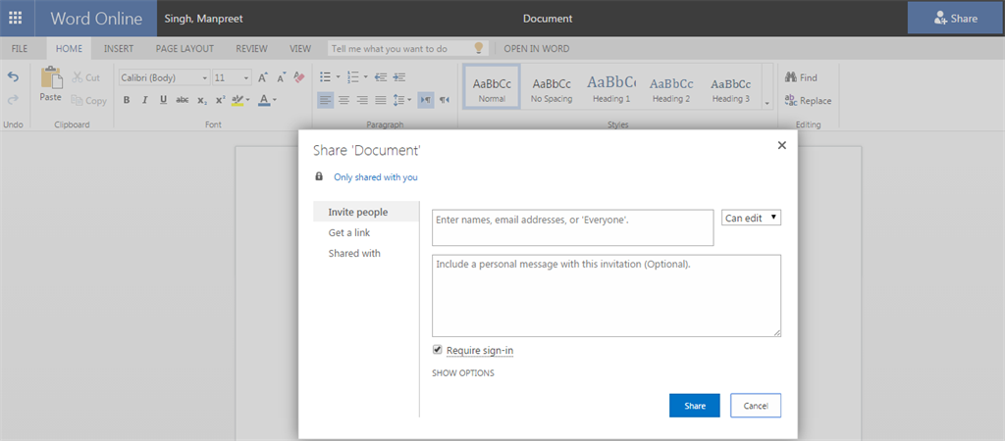
Task: Click the Redo arrow icon
Action: (13, 100)
